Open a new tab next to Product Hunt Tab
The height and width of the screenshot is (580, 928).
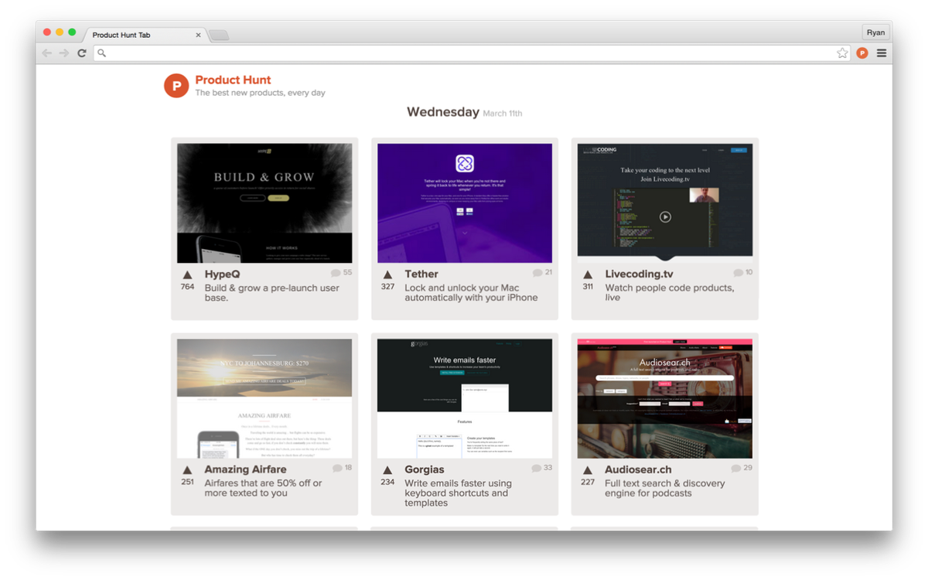[x=219, y=35]
